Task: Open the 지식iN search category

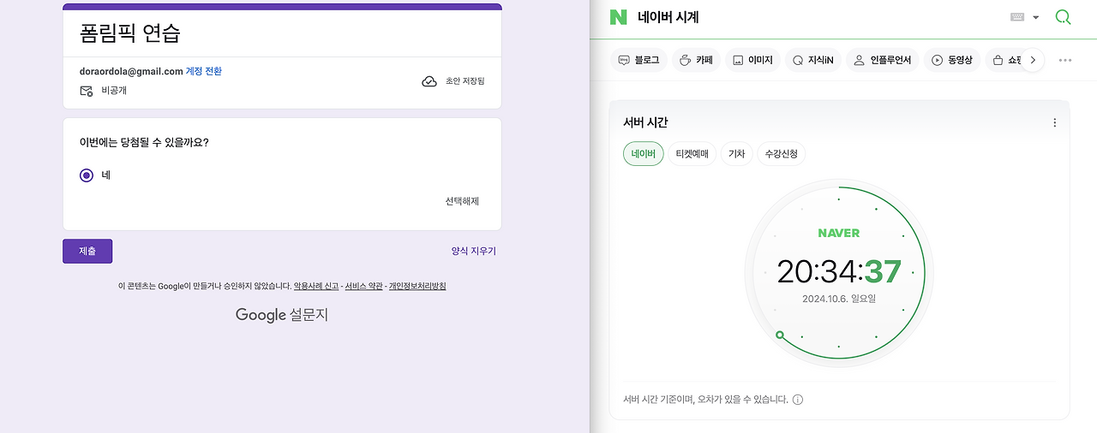Action: tap(813, 60)
